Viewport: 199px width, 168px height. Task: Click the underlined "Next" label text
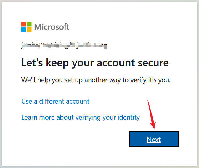[x=154, y=140]
